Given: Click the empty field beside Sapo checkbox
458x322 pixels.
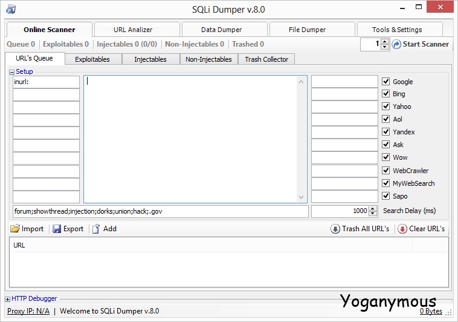Looking at the screenshot, I should coord(344,196).
